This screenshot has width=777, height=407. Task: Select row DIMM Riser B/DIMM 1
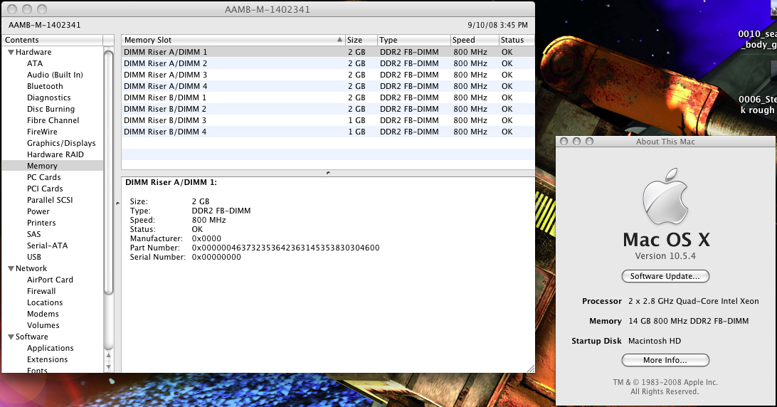[x=328, y=97]
